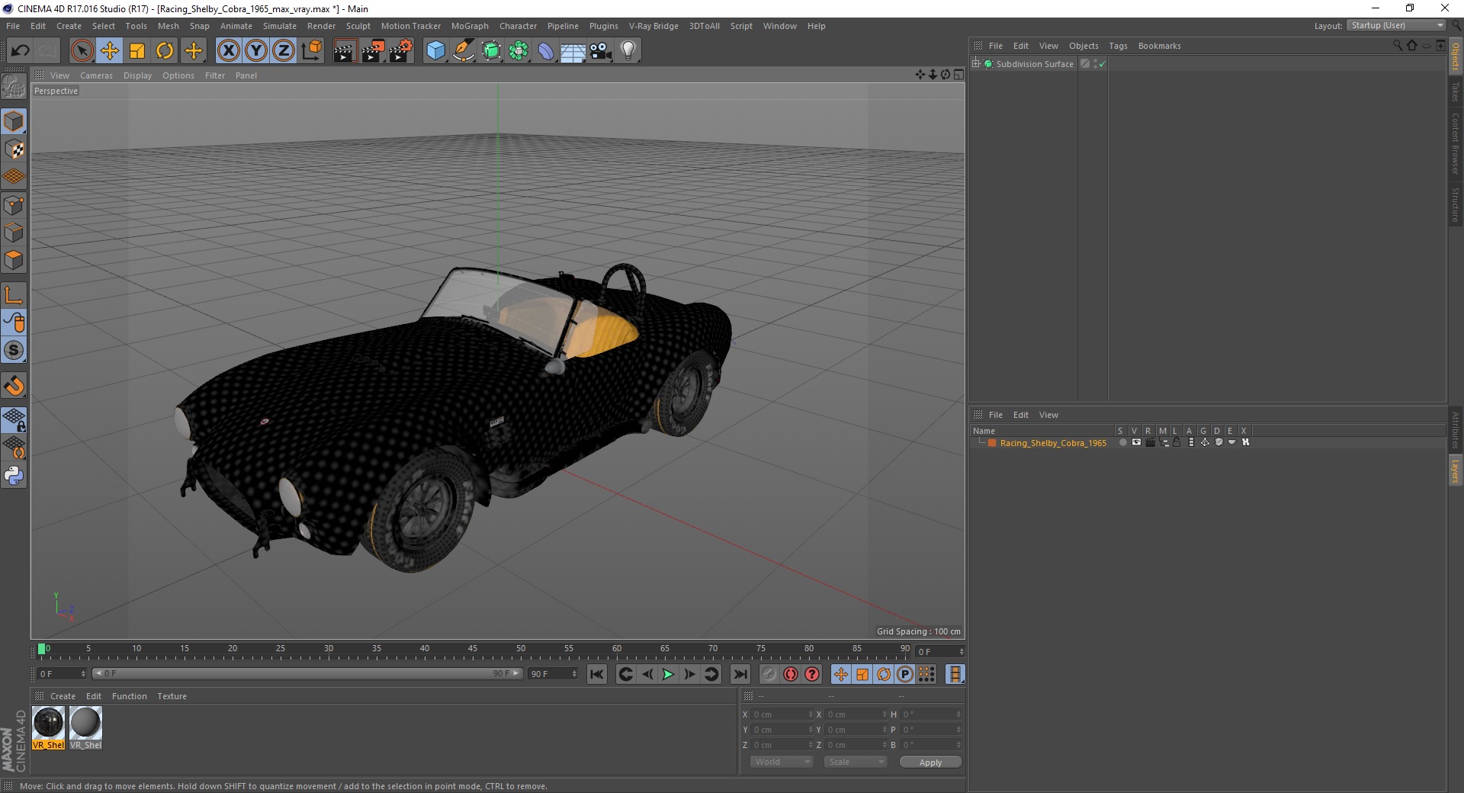This screenshot has width=1464, height=793.
Task: Activate the Scale tool in top toolbar
Action: coord(137,51)
